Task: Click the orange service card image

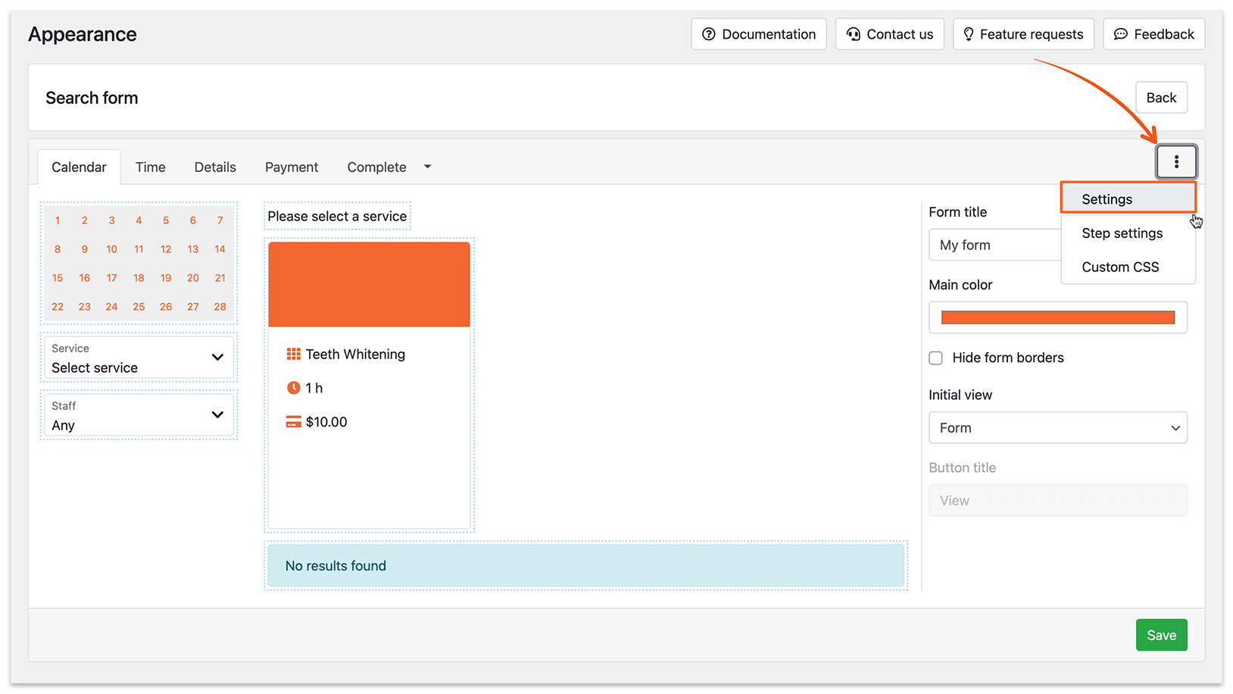Action: tap(369, 284)
